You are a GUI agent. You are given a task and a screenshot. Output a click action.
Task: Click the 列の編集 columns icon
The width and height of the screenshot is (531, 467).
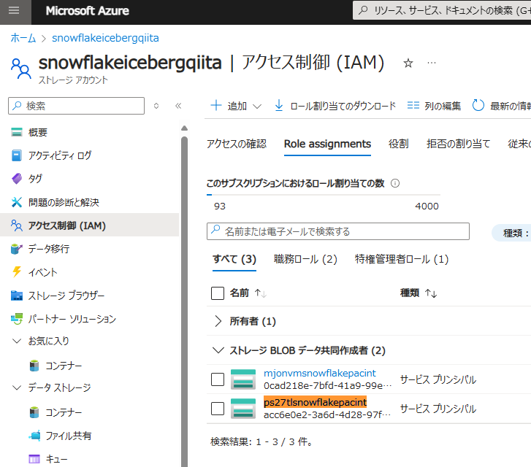point(413,106)
